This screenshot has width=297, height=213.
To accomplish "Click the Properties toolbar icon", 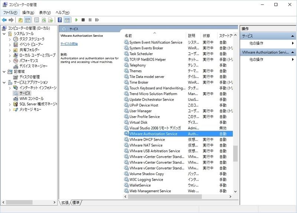I will point(36,20).
